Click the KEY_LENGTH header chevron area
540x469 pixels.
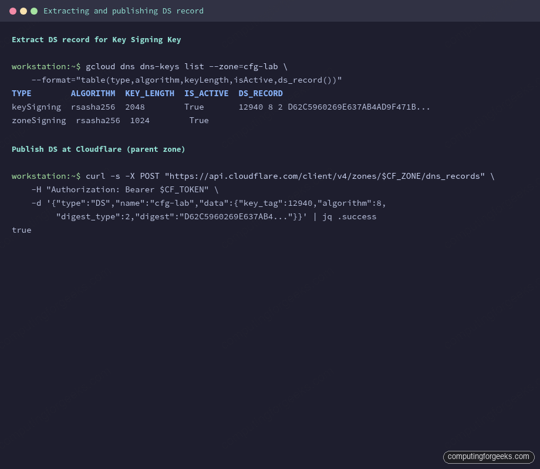(x=149, y=93)
